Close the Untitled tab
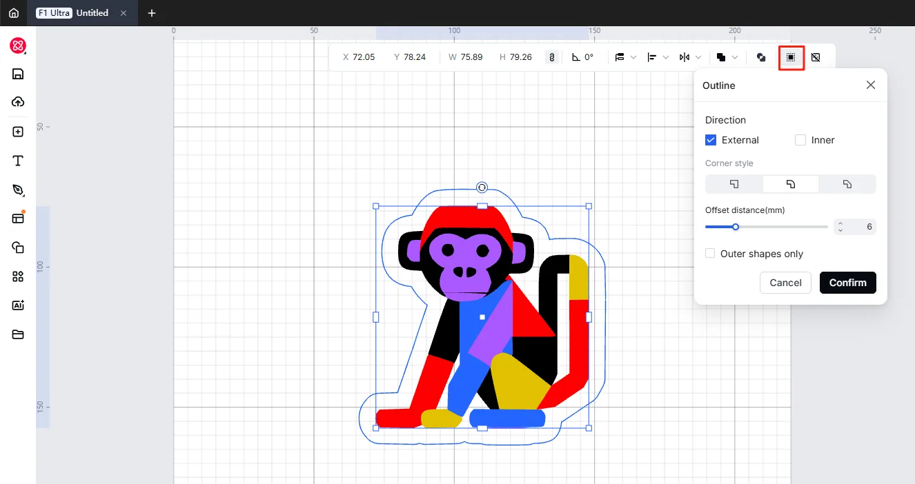This screenshot has height=484, width=915. click(123, 13)
